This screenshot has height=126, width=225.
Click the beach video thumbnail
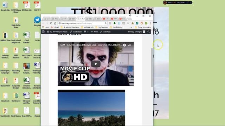(91, 108)
